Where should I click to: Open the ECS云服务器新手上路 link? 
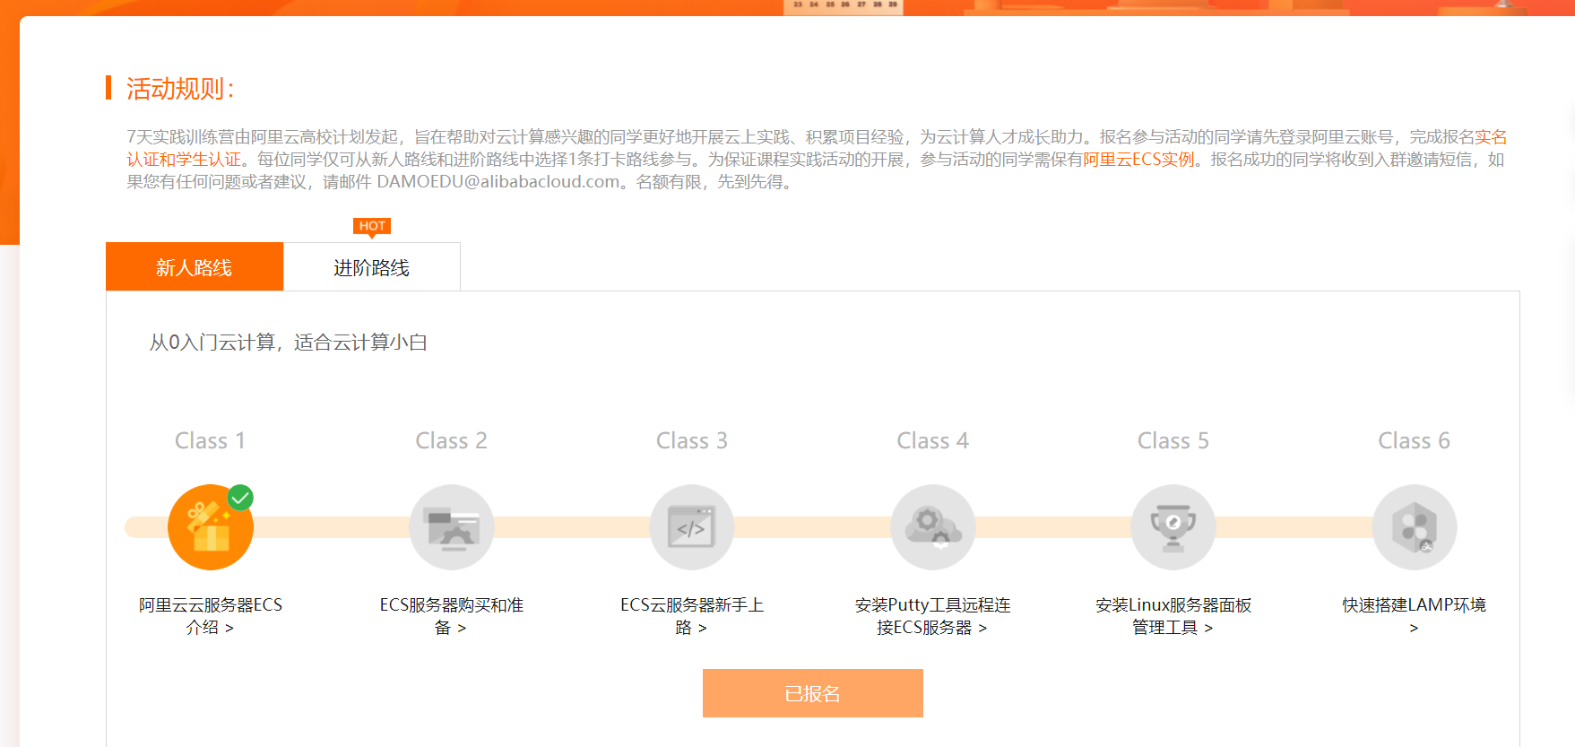click(x=692, y=616)
